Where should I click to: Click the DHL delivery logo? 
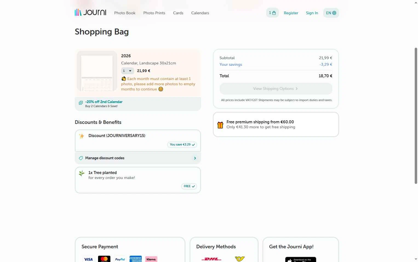pyautogui.click(x=211, y=259)
